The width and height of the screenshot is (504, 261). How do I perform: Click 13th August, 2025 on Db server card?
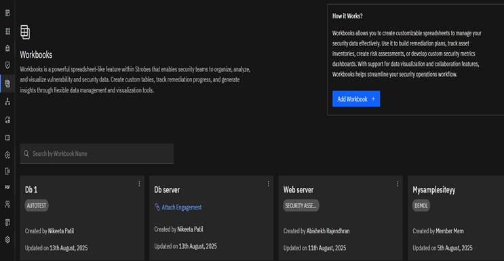click(197, 246)
